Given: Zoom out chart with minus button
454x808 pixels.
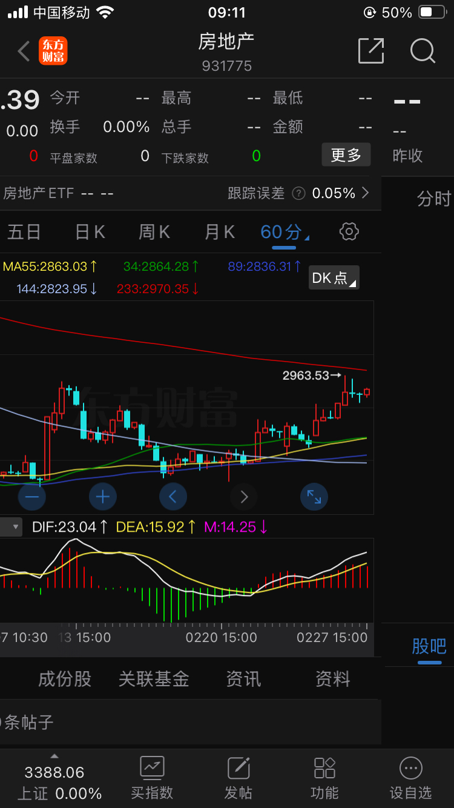Looking at the screenshot, I should coord(32,497).
